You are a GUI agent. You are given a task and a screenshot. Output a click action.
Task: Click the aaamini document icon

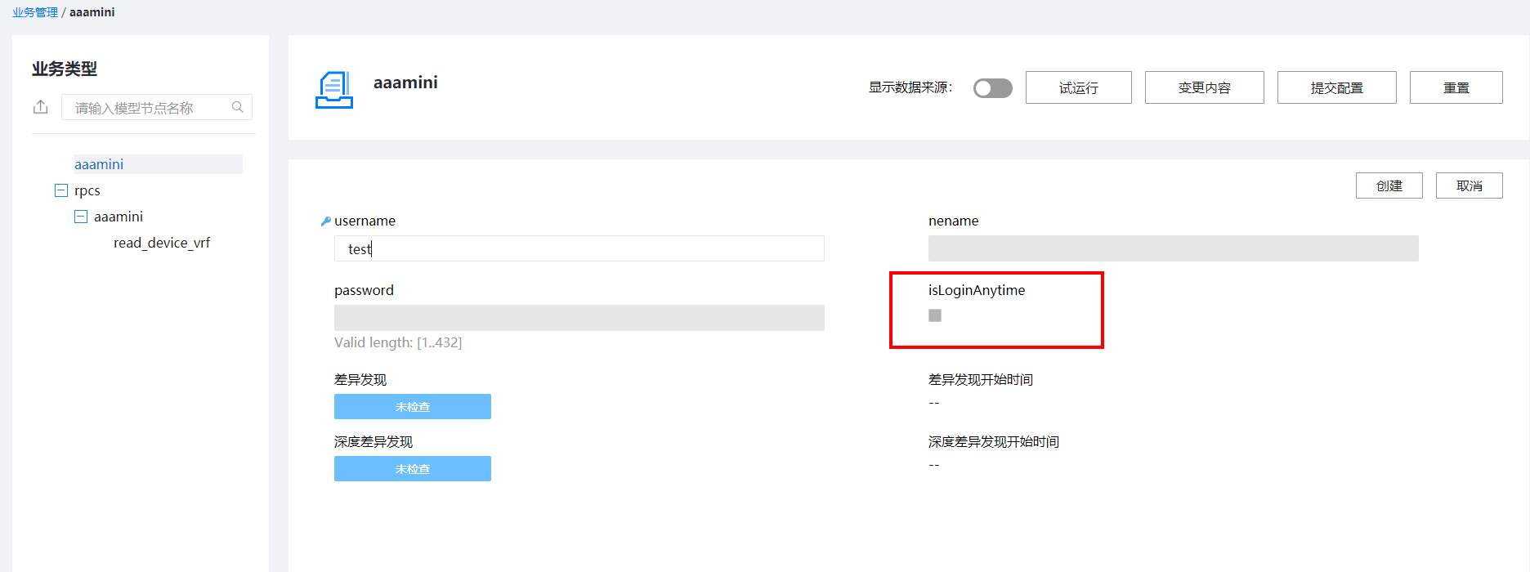(x=333, y=90)
